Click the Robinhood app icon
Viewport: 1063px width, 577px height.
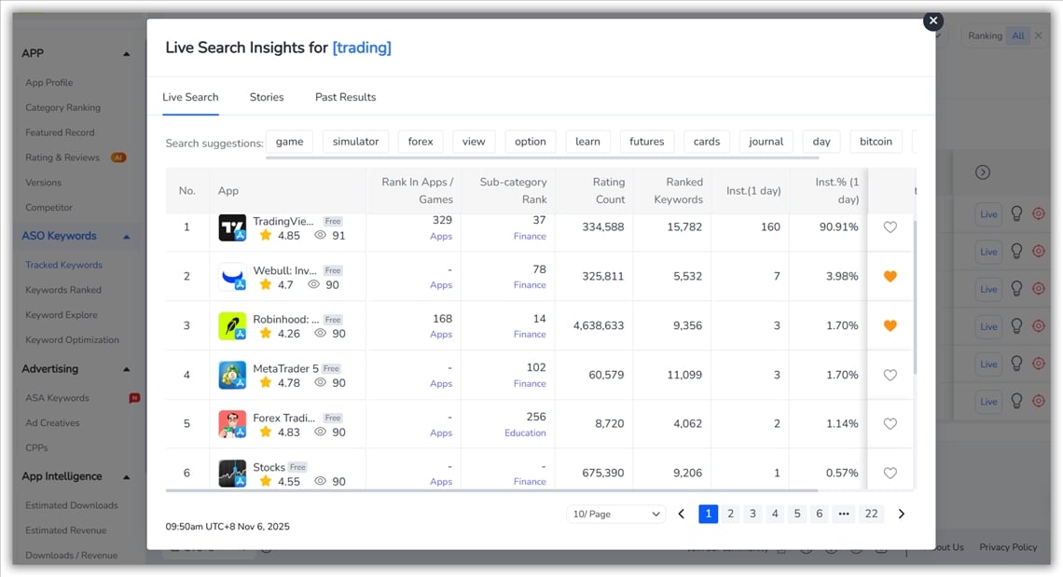232,326
